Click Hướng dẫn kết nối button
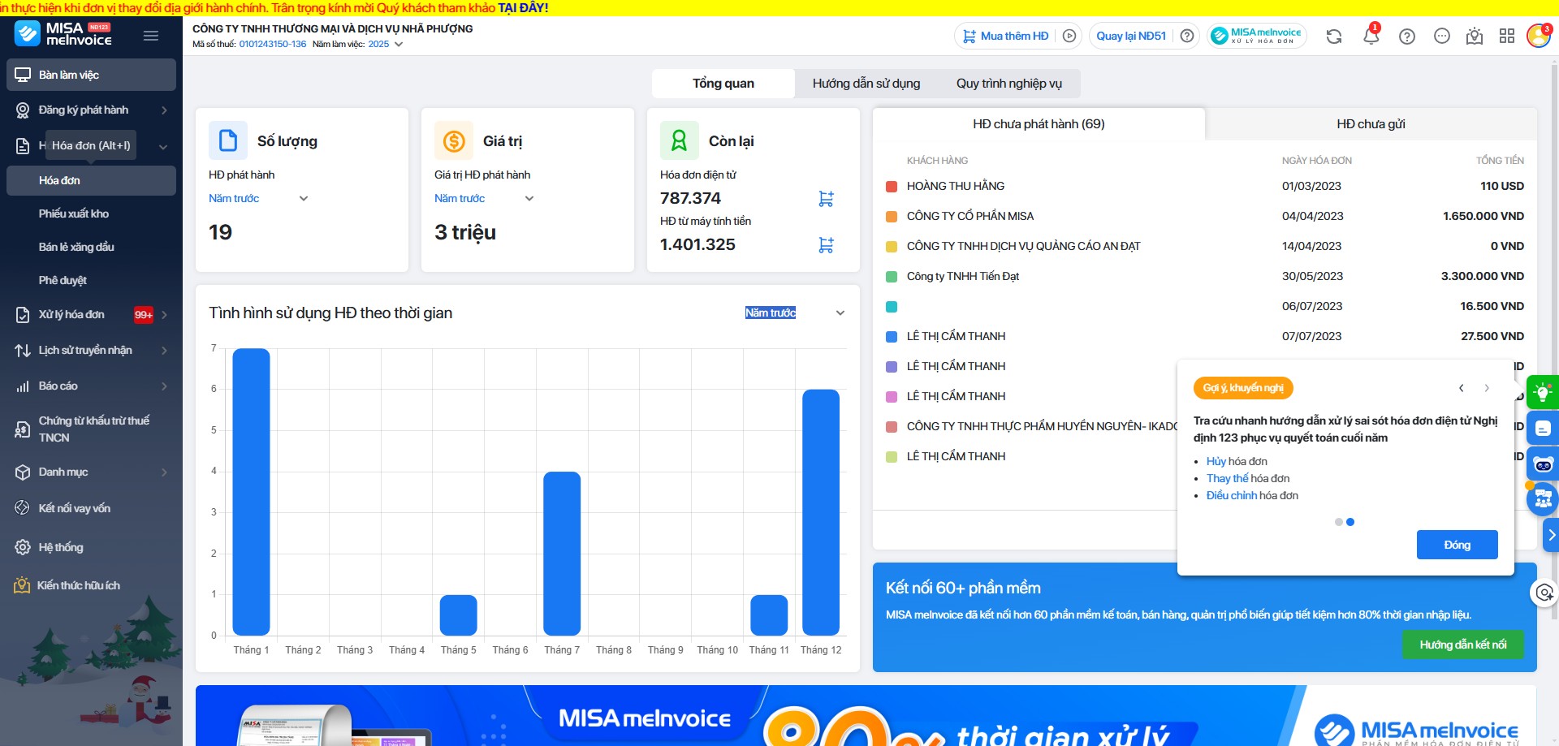The height and width of the screenshot is (746, 1559). pyautogui.click(x=1462, y=645)
